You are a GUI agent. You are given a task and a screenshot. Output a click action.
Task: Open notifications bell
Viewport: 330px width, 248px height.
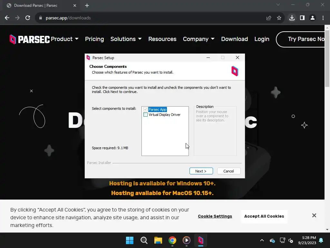click(321, 240)
